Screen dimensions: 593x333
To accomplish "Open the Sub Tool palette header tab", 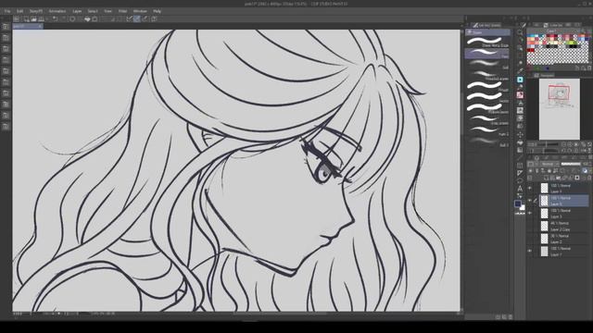I will click(486, 25).
